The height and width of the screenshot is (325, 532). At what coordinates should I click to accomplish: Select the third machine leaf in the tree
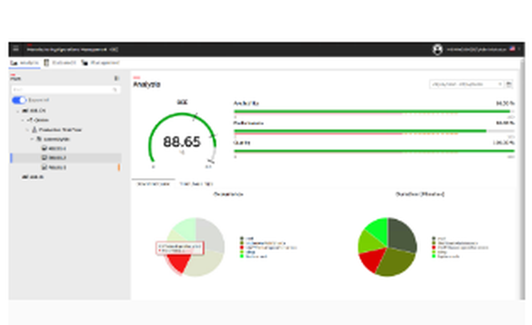tap(57, 167)
